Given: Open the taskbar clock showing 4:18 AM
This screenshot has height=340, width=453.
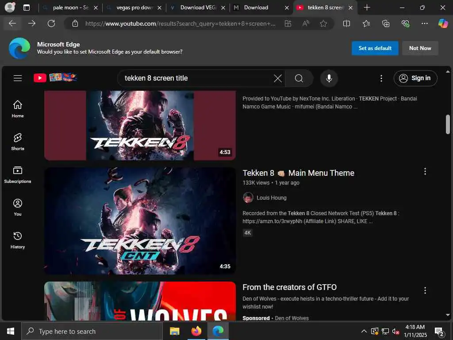Looking at the screenshot, I should (415, 331).
